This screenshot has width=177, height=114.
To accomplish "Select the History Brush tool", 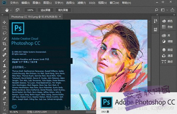I will point(4,71).
